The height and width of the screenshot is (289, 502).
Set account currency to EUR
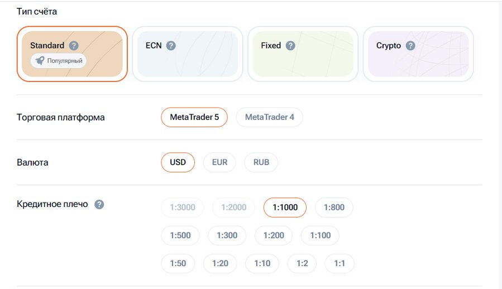tap(219, 162)
